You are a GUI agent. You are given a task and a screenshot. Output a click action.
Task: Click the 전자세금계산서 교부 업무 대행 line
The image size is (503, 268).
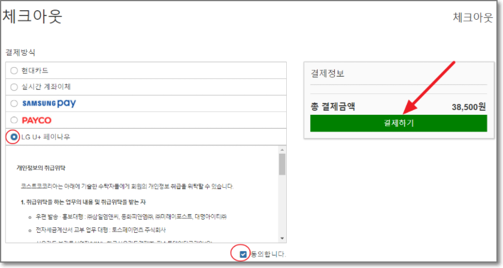coord(101,230)
